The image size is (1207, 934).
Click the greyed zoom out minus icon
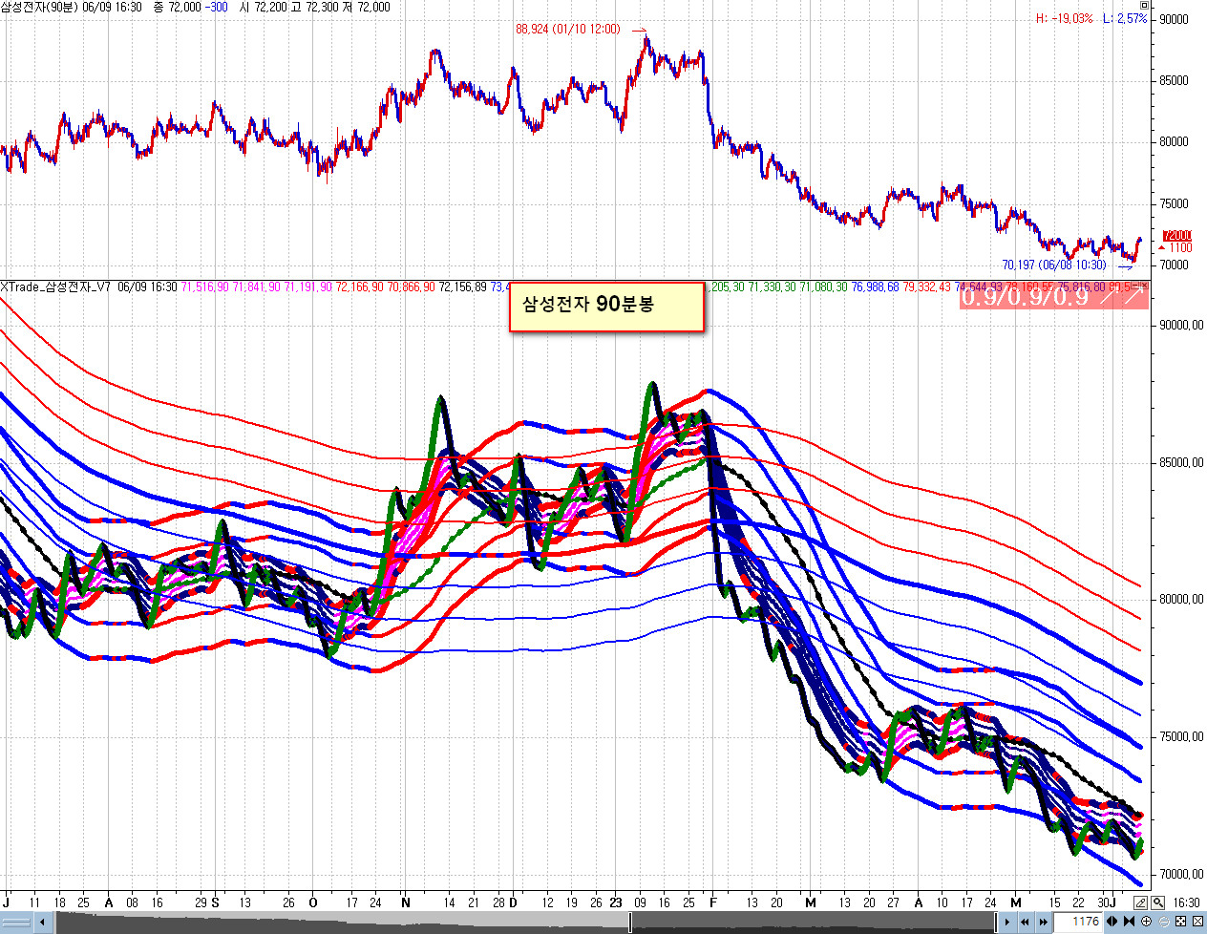click(1164, 922)
